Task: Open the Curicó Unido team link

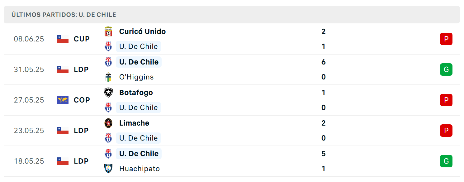Action: [142, 31]
